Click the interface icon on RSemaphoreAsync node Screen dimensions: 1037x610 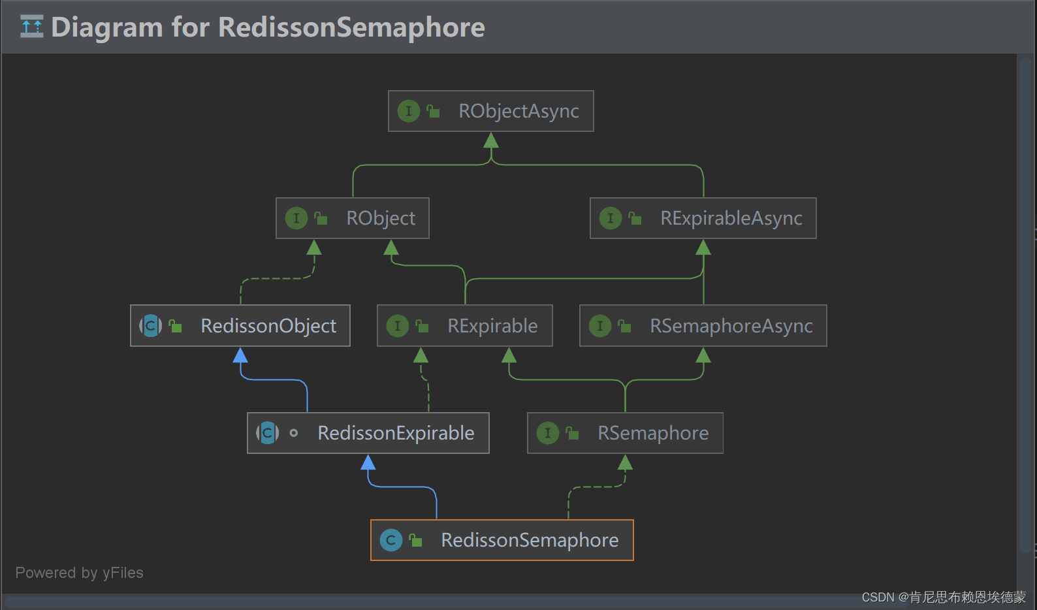[x=600, y=325]
